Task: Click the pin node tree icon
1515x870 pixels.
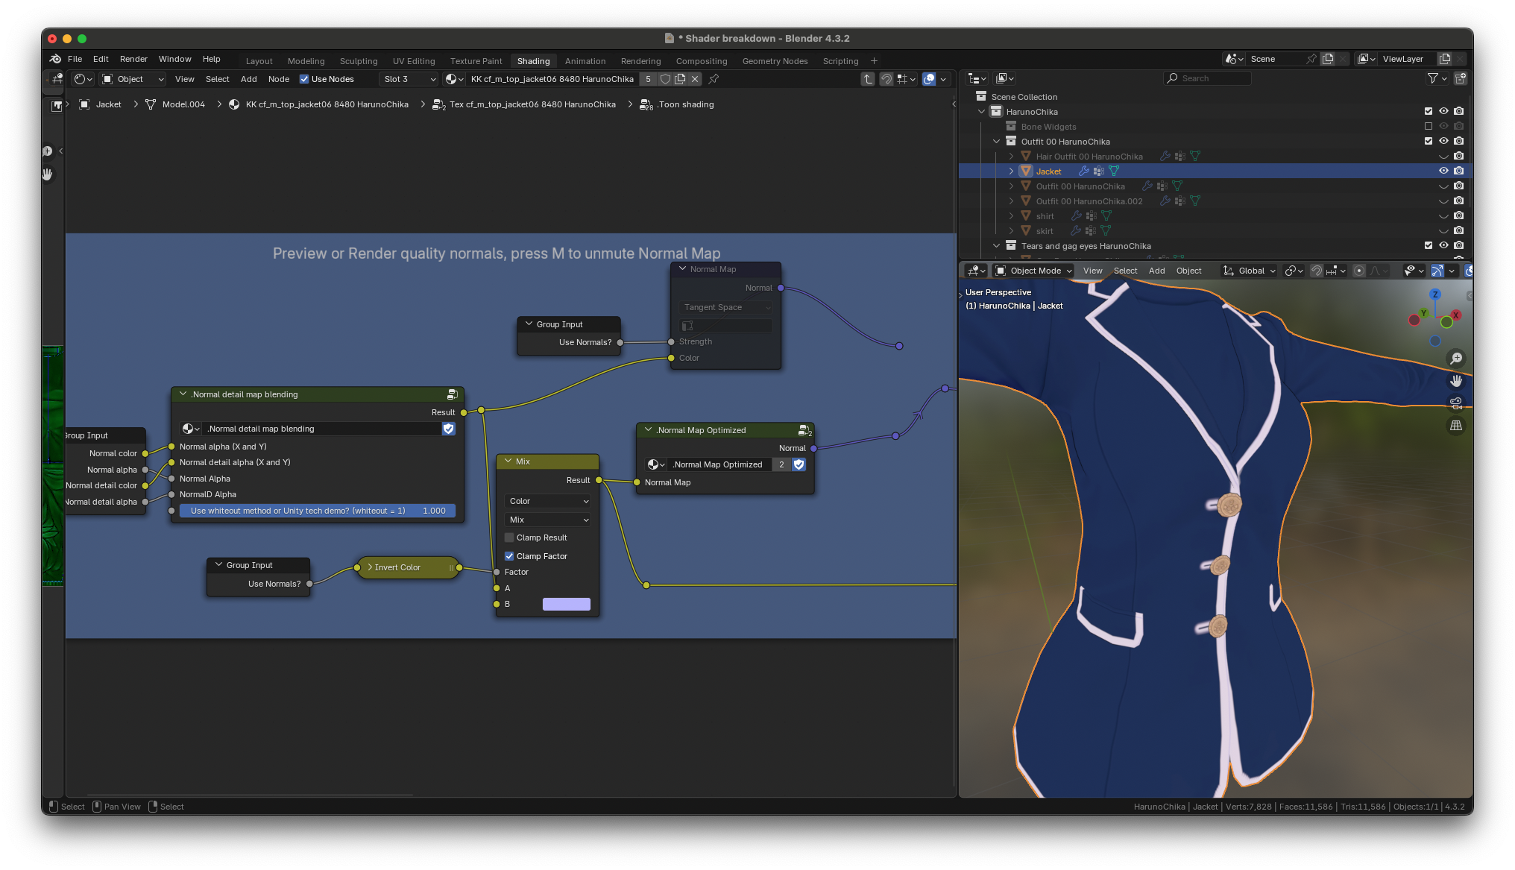Action: tap(714, 79)
